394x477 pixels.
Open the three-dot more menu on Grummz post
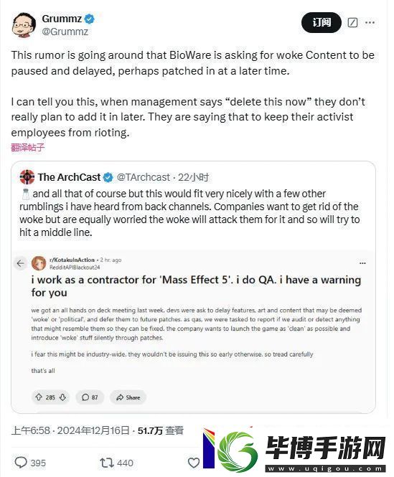(370, 22)
